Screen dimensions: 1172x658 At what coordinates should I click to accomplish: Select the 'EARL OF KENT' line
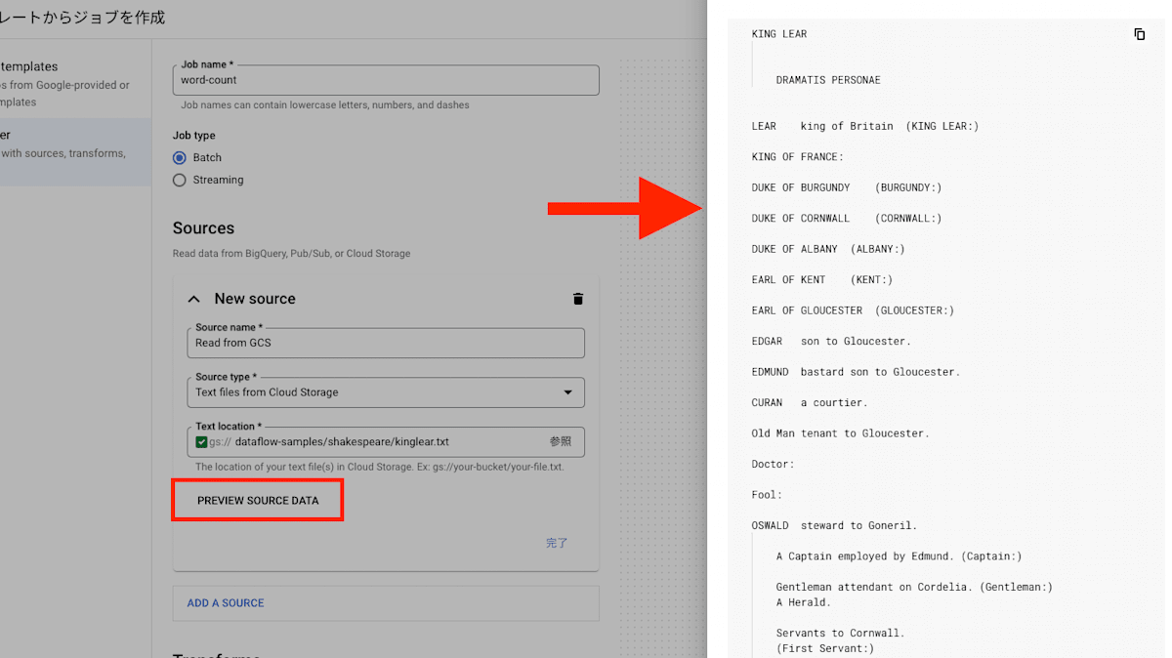(822, 280)
